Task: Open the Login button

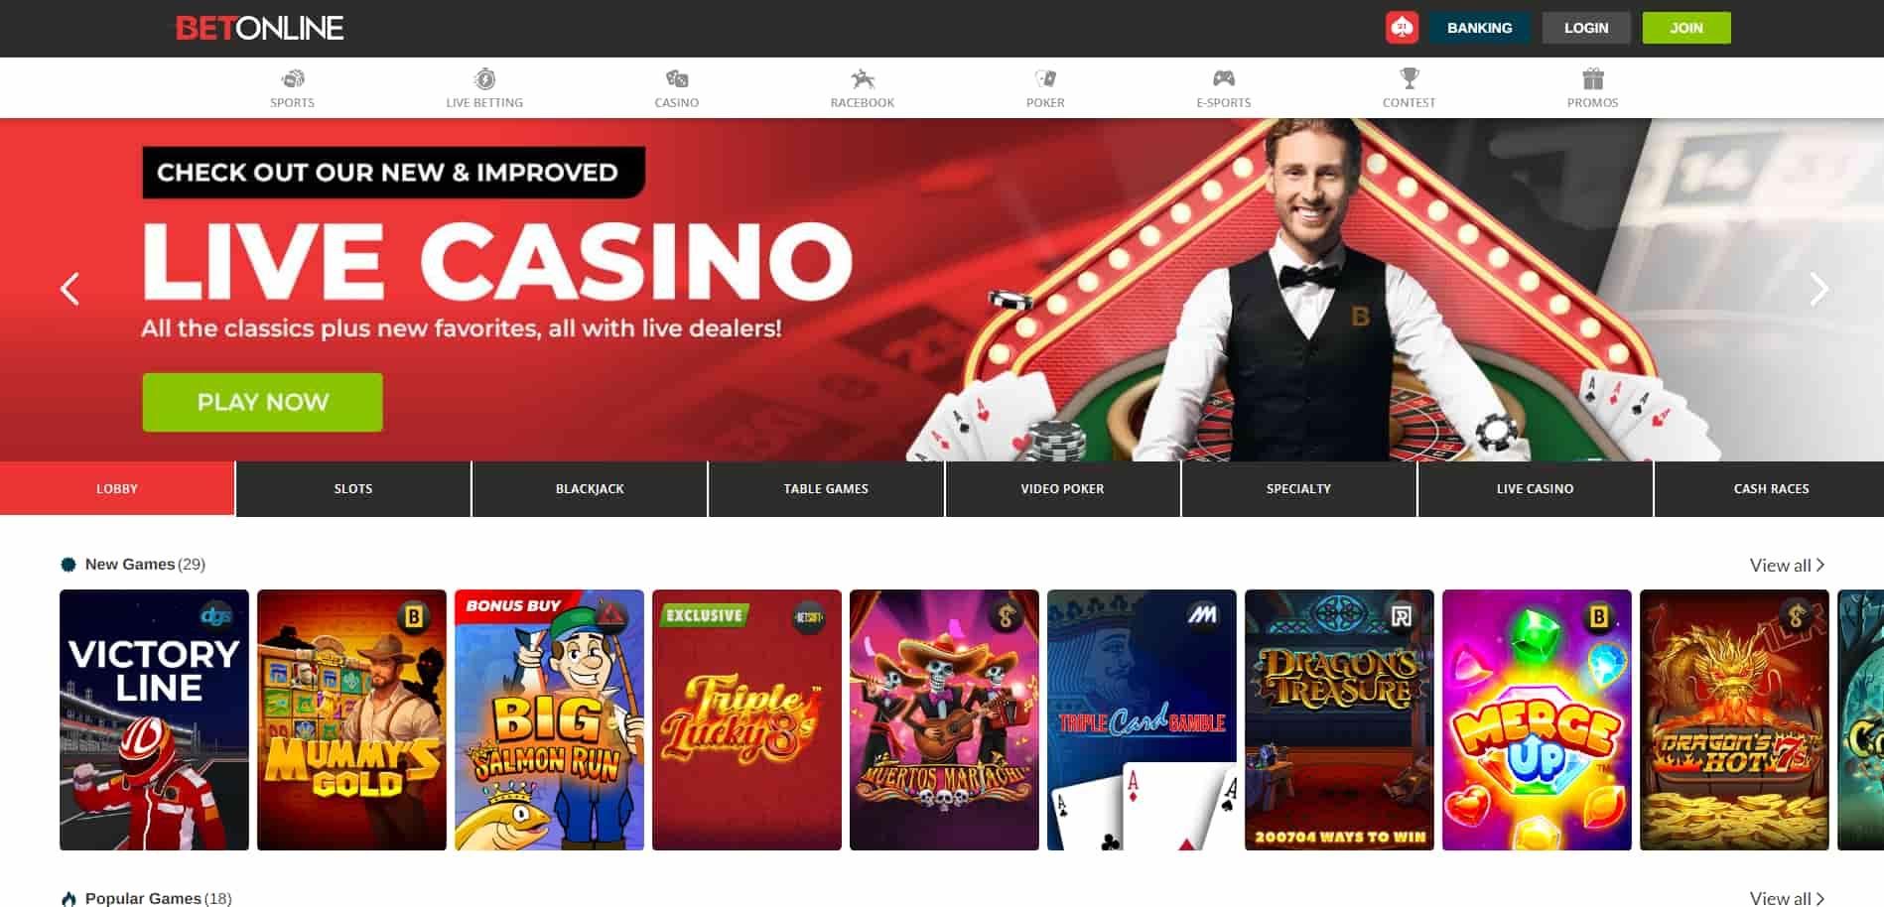Action: (x=1586, y=28)
